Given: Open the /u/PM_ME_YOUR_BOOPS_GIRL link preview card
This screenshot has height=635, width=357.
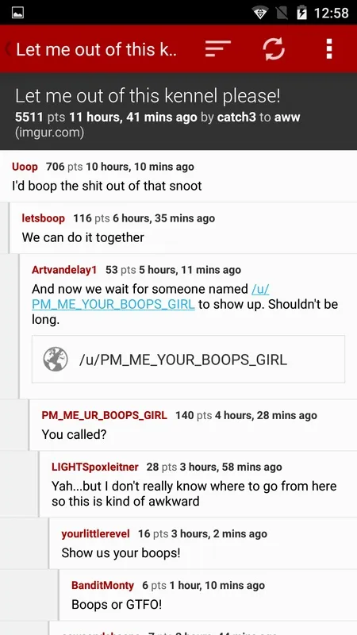Looking at the screenshot, I should coord(188,359).
